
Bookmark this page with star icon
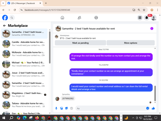(x=144, y=10)
